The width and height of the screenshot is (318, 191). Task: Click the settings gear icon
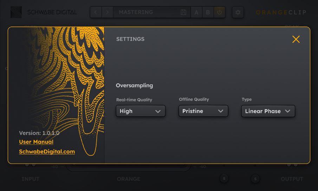238,12
